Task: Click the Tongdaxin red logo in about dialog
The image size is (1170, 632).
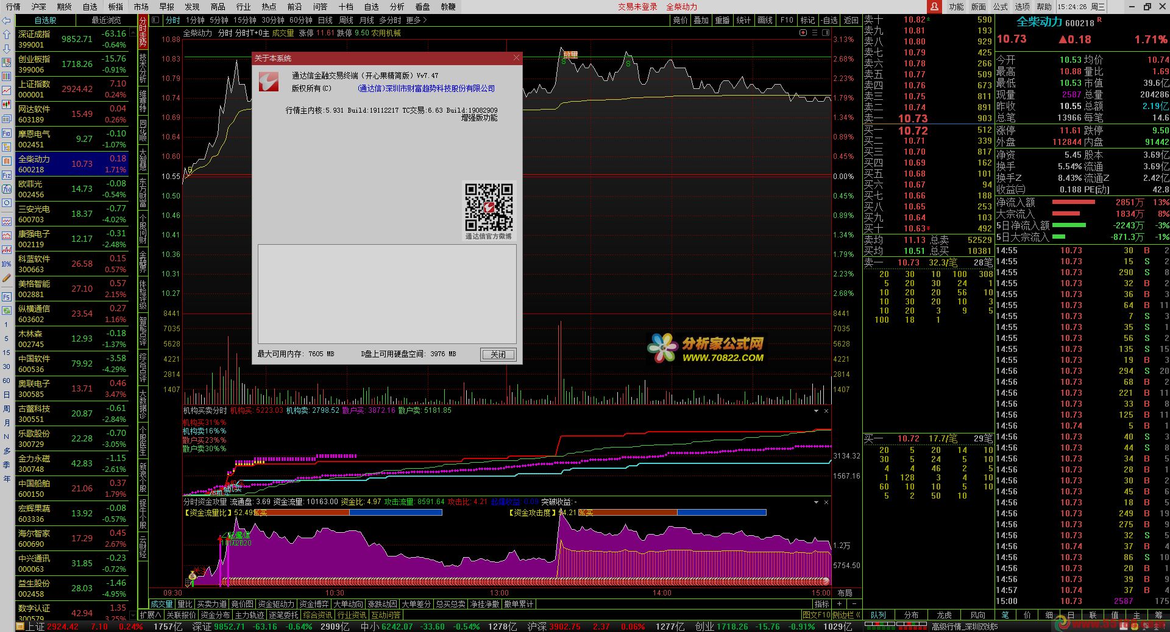Action: (268, 82)
